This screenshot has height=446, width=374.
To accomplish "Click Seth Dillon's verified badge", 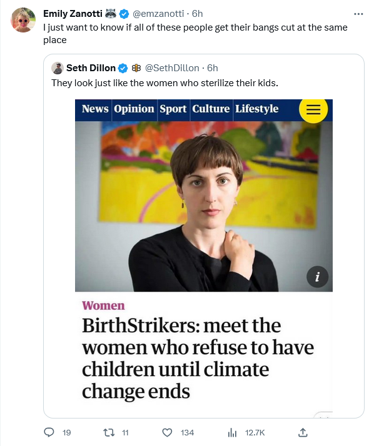I will click(x=123, y=68).
